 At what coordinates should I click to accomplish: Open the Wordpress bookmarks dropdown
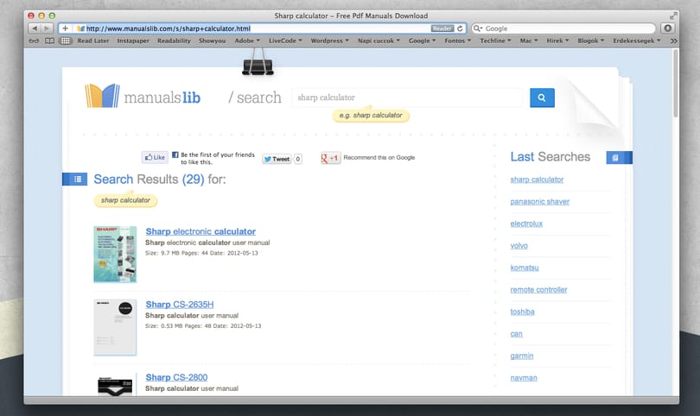click(x=329, y=41)
